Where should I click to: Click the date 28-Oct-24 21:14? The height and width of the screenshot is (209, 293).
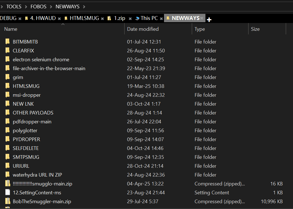pyautogui.click(x=145, y=166)
